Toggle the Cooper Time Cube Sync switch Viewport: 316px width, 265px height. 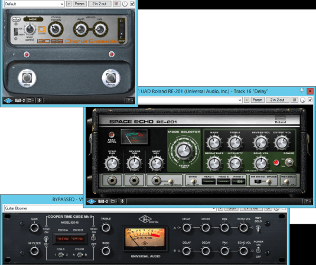click(x=46, y=239)
